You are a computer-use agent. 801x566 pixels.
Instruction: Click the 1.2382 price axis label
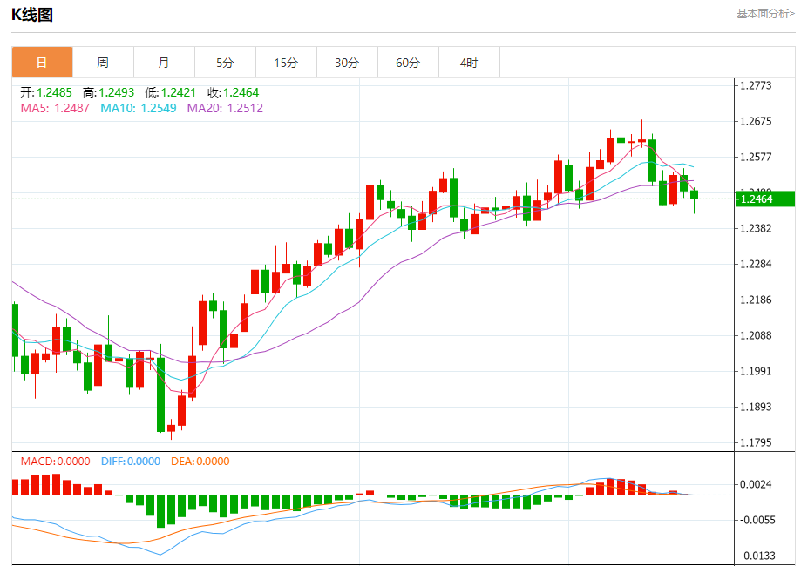click(756, 229)
